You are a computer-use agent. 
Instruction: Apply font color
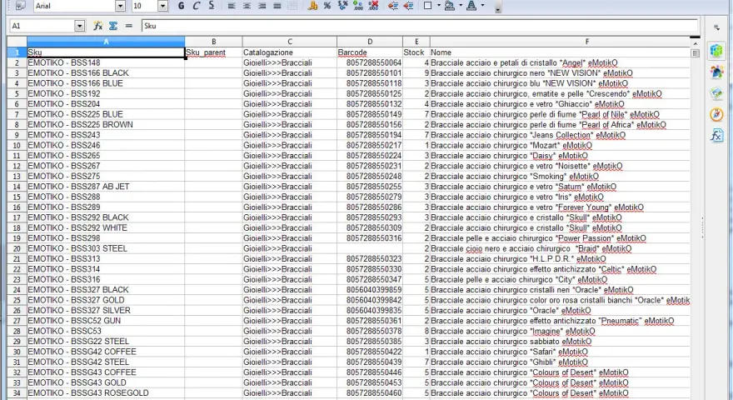point(471,6)
